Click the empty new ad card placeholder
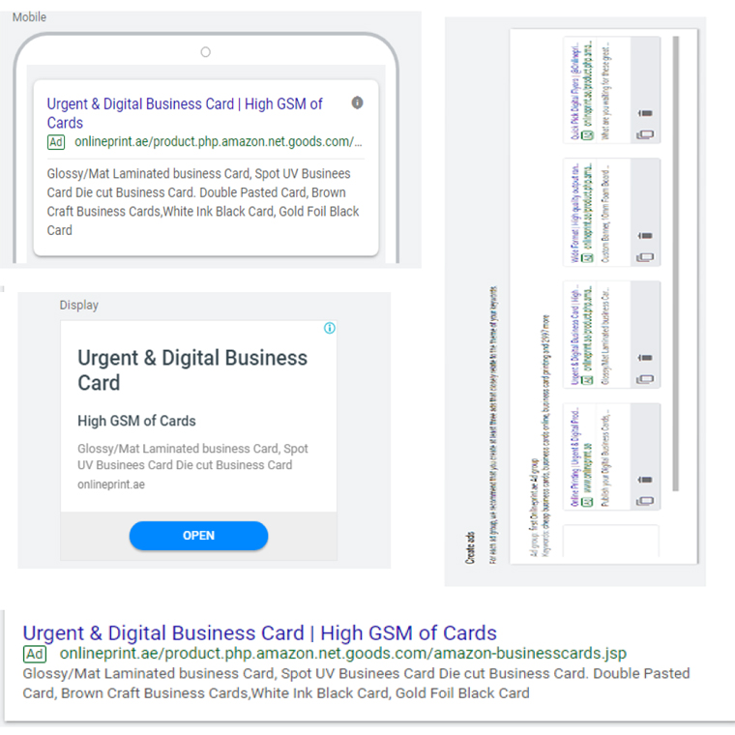735x735 pixels. pyautogui.click(x=611, y=541)
